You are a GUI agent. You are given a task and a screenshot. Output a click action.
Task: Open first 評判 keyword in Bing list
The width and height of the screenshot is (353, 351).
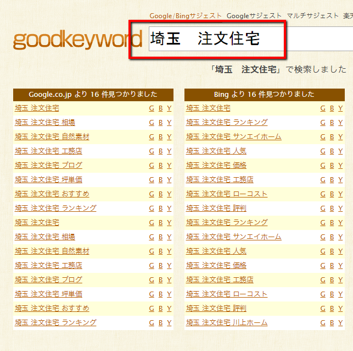tap(216, 208)
